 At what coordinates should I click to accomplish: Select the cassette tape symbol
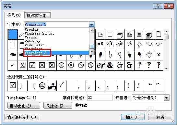(100, 45)
